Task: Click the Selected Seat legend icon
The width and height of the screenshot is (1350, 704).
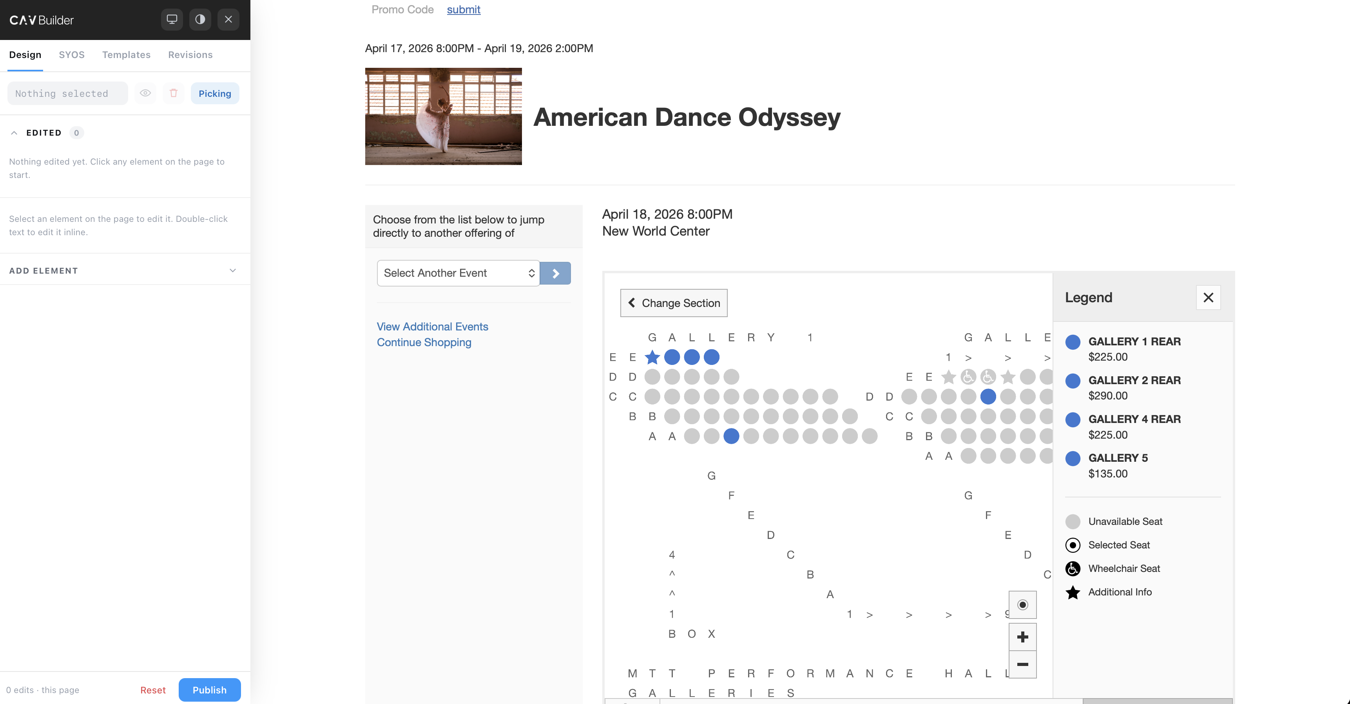Action: 1073,545
